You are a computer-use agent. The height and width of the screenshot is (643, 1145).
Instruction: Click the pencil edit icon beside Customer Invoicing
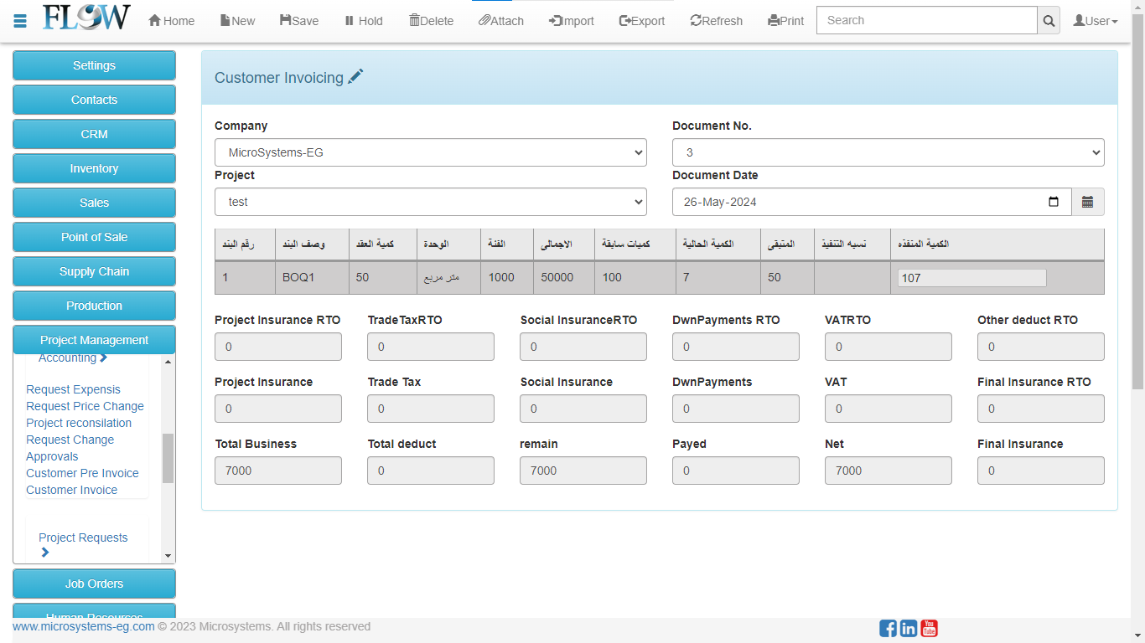click(356, 77)
